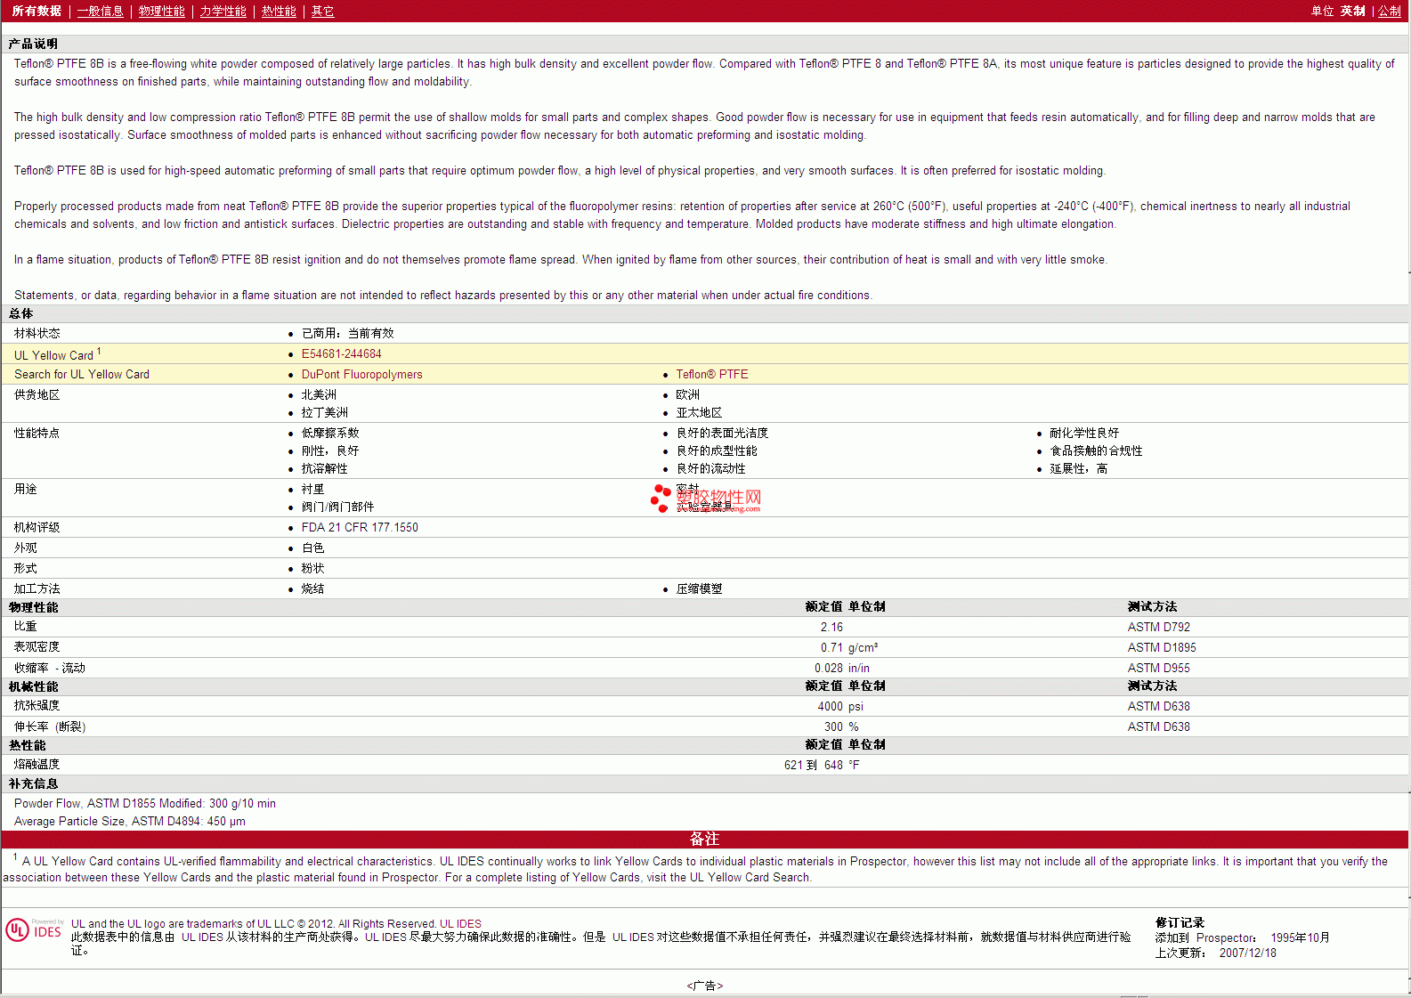Click the Powder Flow ASTM D1855 line
The height and width of the screenshot is (998, 1411).
coord(145,803)
